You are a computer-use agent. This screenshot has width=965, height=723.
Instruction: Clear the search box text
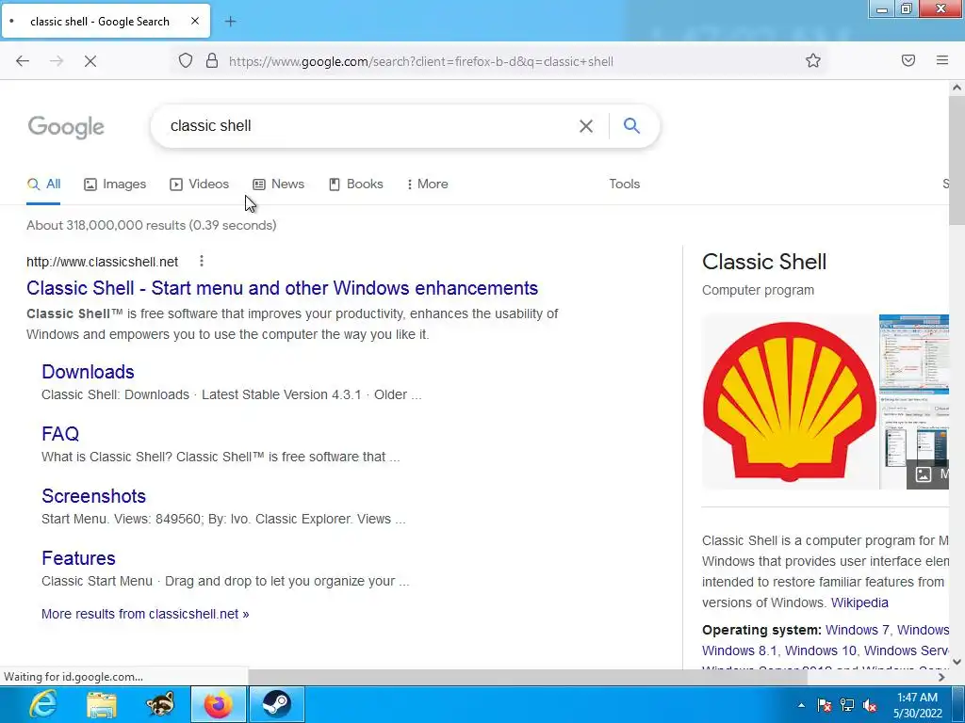(586, 126)
